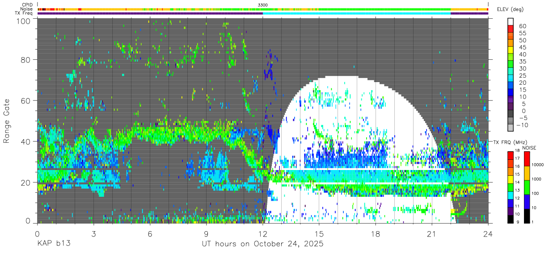Click the 55 label on elevation colorbar
Viewport: 549px width, 253px height.
click(522, 33)
